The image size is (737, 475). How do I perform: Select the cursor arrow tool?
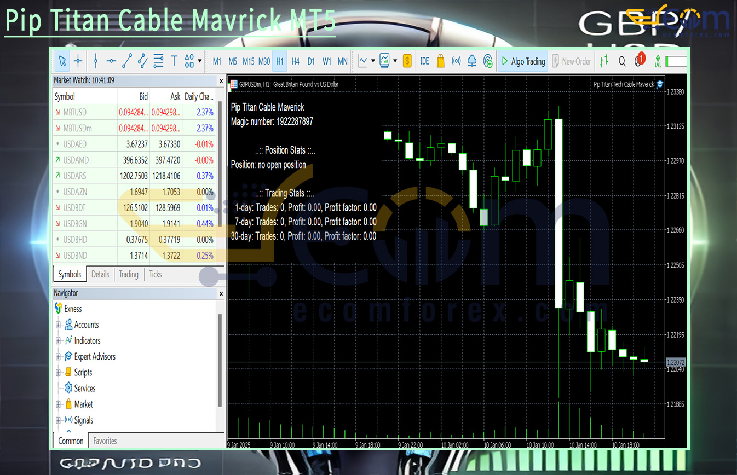point(62,61)
